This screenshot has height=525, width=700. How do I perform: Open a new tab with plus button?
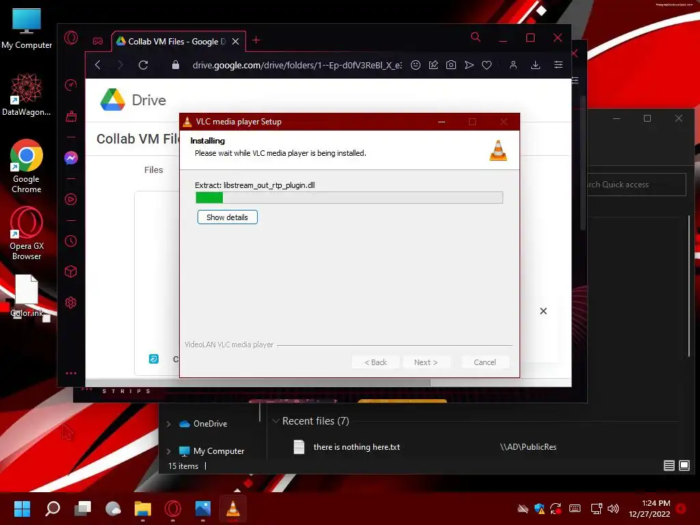pos(256,40)
